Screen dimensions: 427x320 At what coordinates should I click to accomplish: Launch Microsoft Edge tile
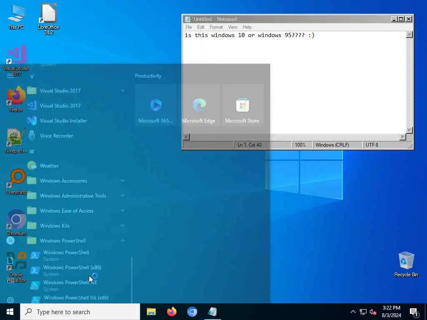[199, 105]
